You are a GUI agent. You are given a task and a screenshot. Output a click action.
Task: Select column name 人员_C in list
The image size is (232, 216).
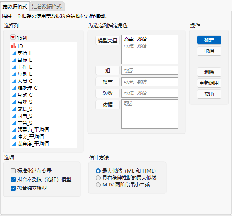tap(25, 81)
